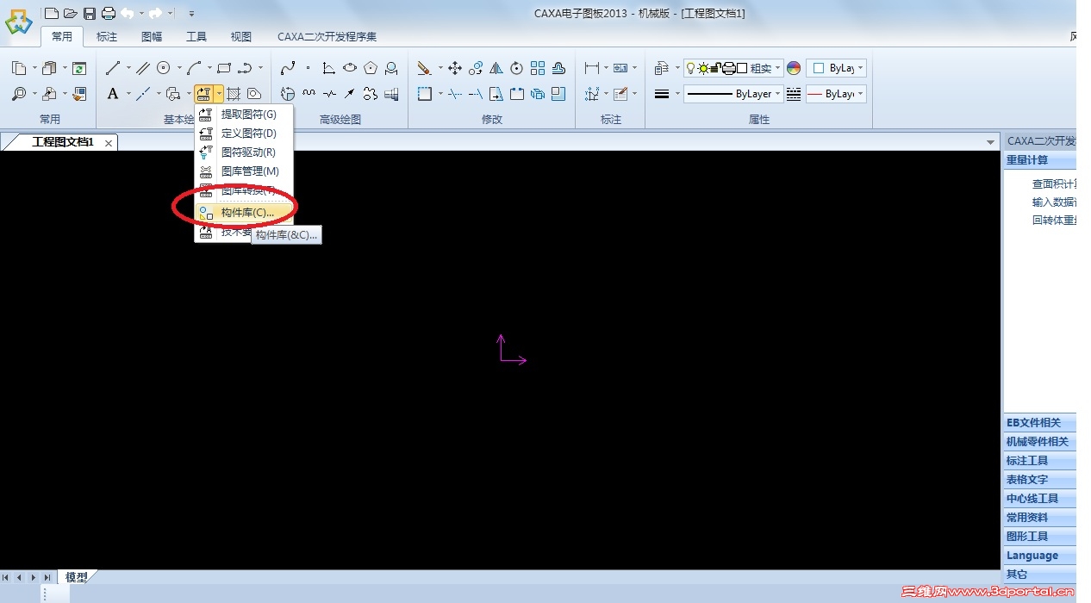
Task: Select the Rectangle drawing tool
Action: [224, 68]
